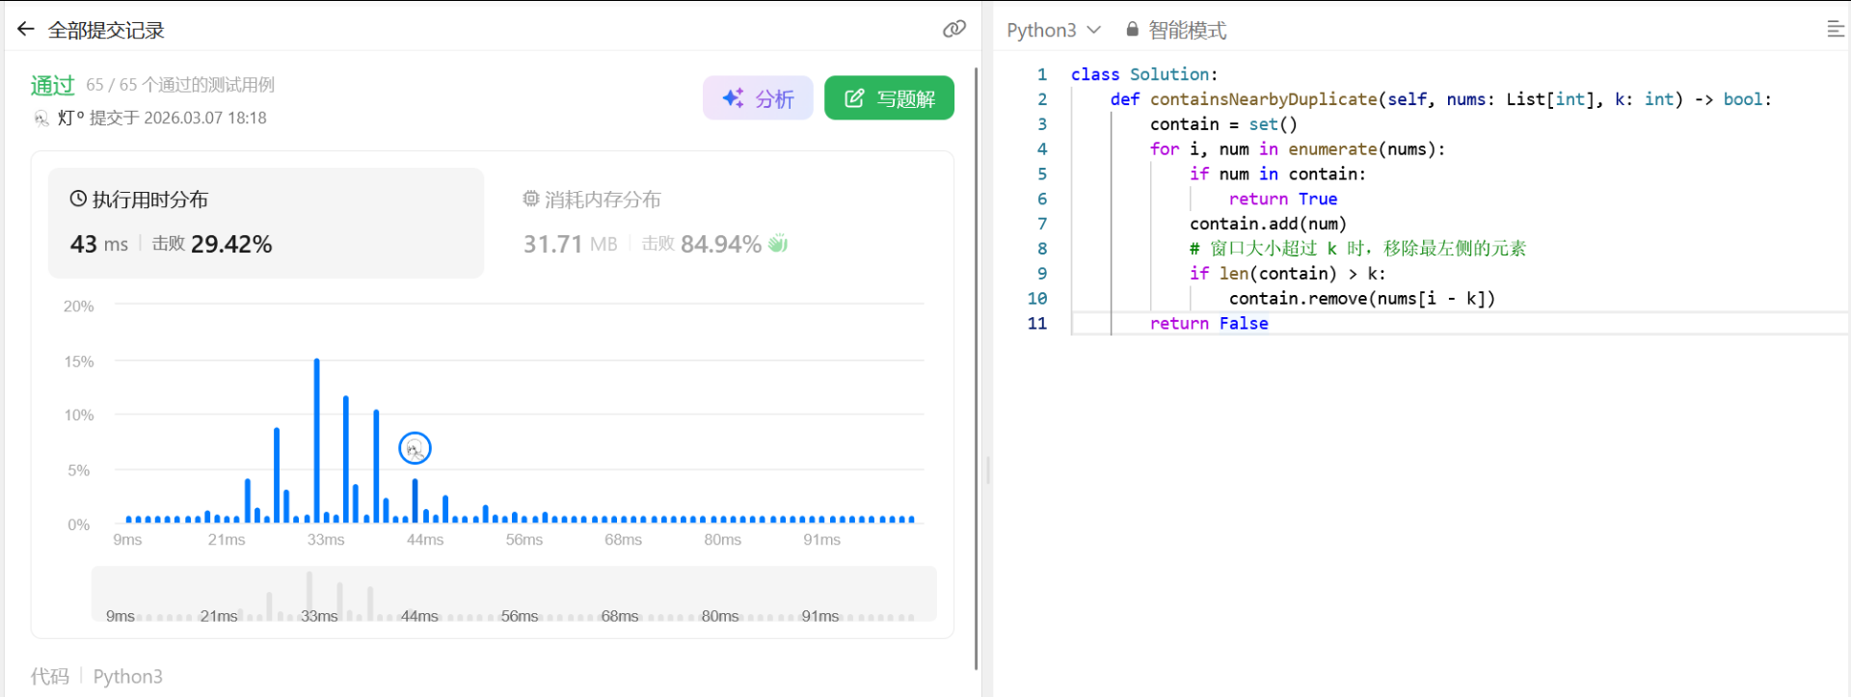Select the tallest bar in the runtime chart
The width and height of the screenshot is (1851, 697).
click(316, 440)
